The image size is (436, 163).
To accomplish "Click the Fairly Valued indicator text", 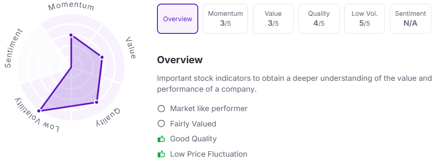I will click(x=193, y=124).
